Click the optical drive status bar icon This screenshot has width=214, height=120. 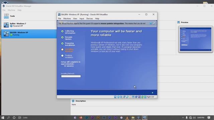point(118,97)
